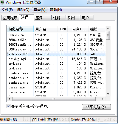The image size is (118, 124).
Task: Select conhost.exe row using 4,212 K
Action: tap(56, 73)
